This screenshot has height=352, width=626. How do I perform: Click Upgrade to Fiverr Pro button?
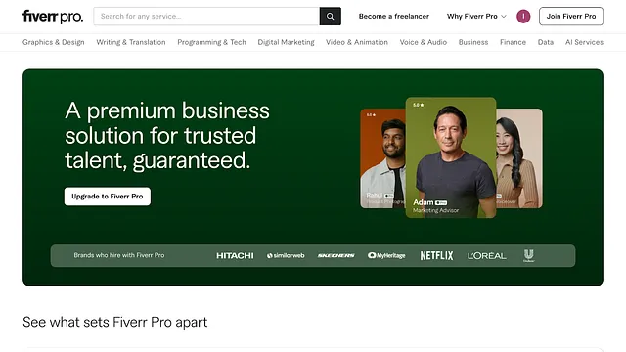click(x=108, y=197)
